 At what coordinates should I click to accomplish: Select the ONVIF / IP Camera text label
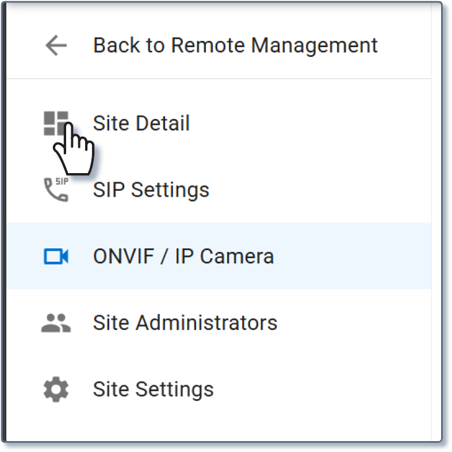point(183,256)
